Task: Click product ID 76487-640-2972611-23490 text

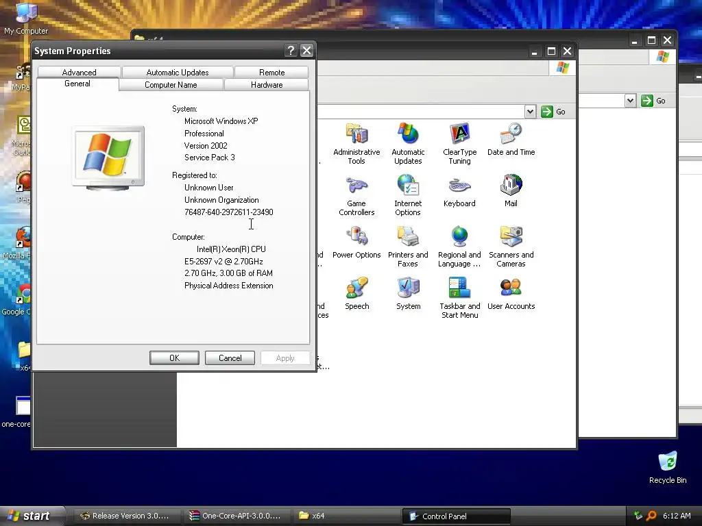Action: 229,212
